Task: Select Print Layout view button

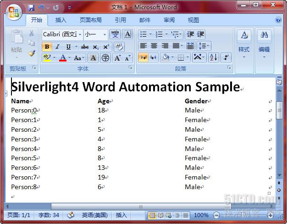Action: pyautogui.click(x=152, y=215)
